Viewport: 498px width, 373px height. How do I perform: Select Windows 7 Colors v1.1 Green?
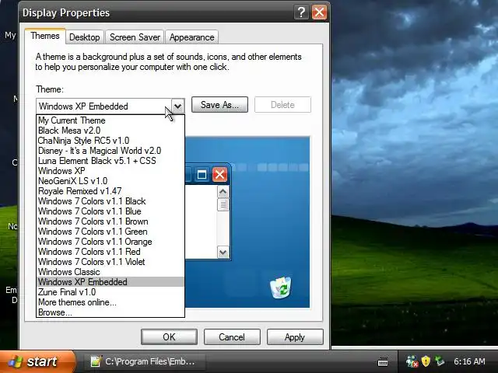[110, 232]
